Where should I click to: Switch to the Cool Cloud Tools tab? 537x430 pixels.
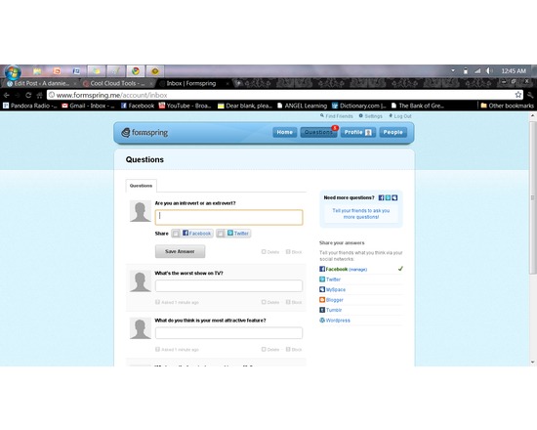117,83
